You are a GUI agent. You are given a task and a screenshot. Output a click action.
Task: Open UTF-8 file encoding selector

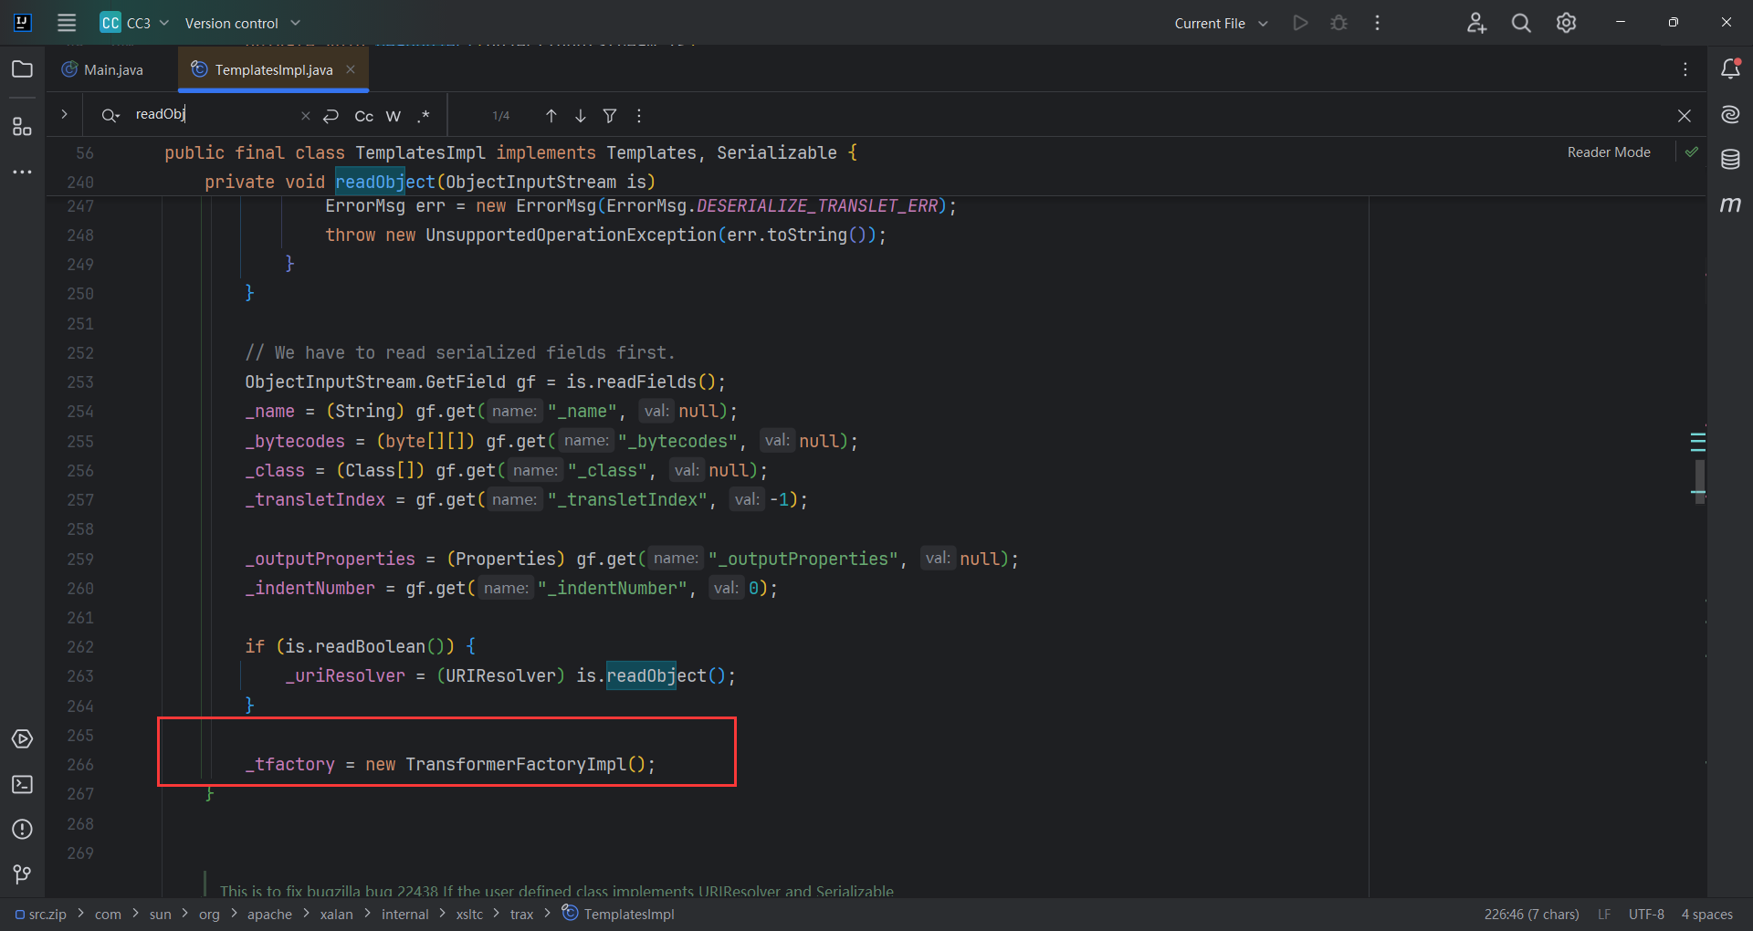[1646, 914]
